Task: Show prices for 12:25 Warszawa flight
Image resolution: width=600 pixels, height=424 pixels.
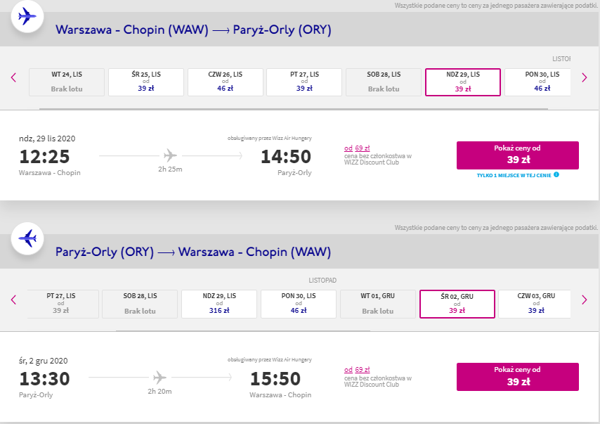Action: click(x=517, y=155)
